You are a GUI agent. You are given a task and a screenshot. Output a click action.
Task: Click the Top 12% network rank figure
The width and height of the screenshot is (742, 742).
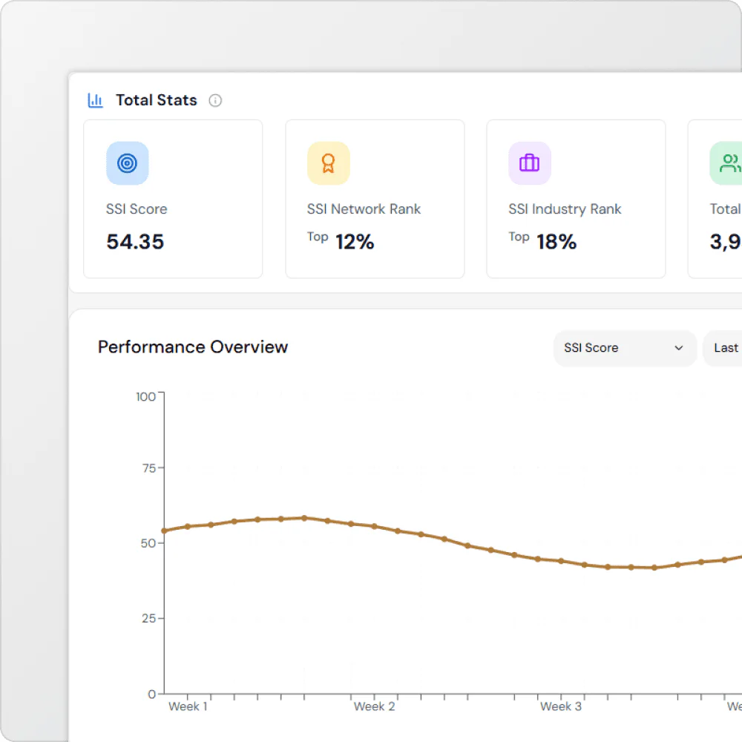tap(339, 240)
